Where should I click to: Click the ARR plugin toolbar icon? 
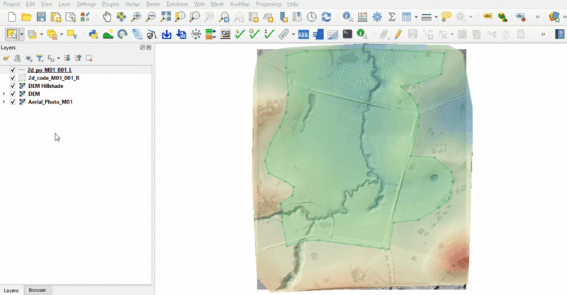(303, 33)
